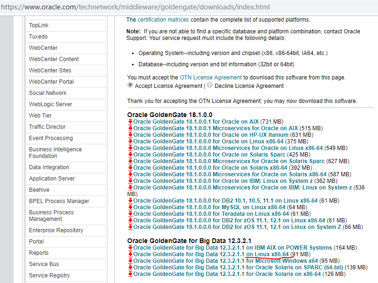Select Decline License Agreement radio button

coord(210,85)
